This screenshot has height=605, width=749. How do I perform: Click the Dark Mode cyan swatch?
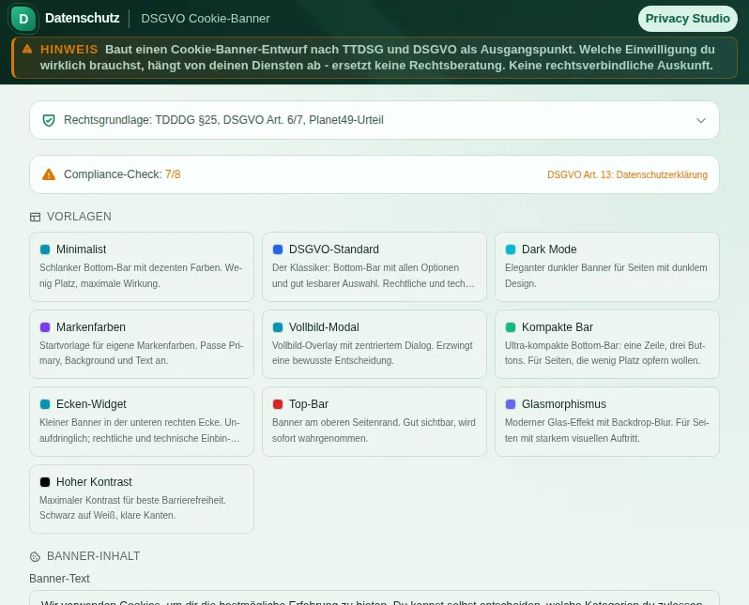pos(511,250)
